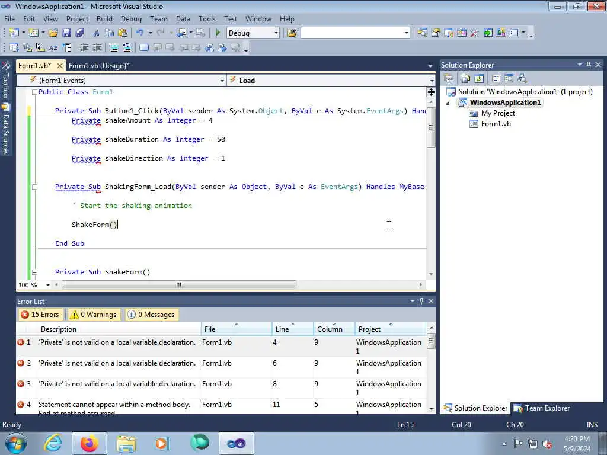This screenshot has height=455, width=607.
Task: Open the 100 % zoom dropdown
Action: coord(48,285)
